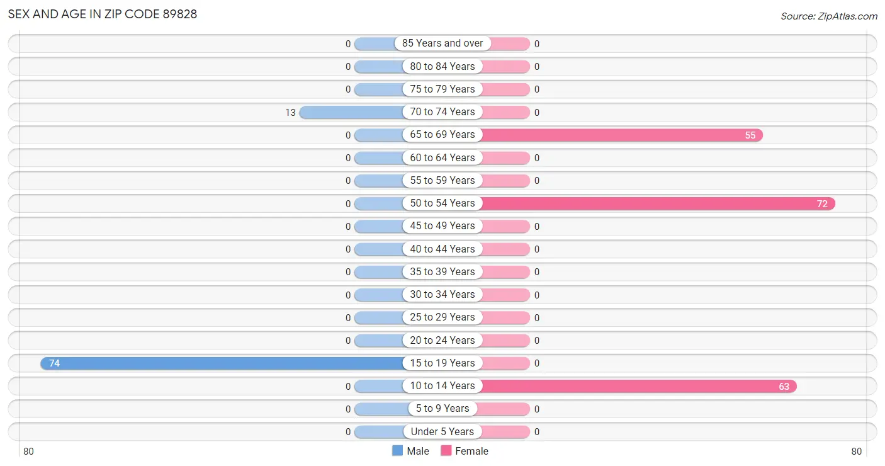Select the Under 5 Years label
The image size is (885, 466).
click(x=442, y=432)
